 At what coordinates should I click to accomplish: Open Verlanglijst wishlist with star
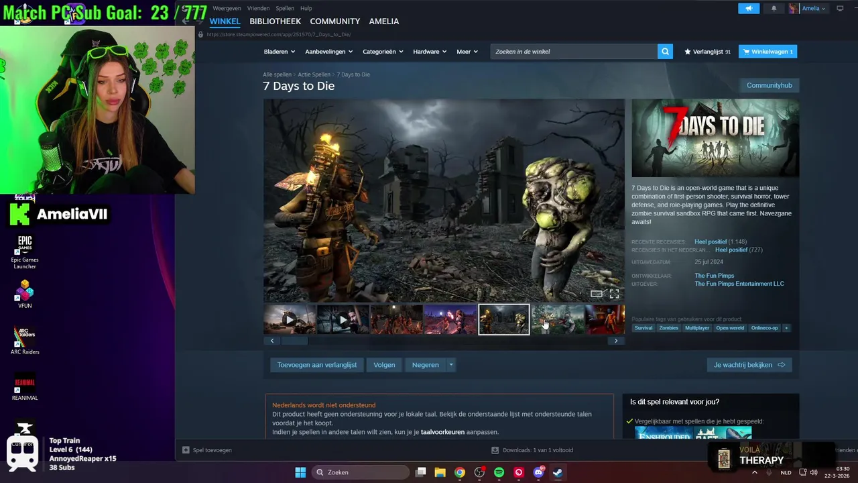(x=707, y=52)
